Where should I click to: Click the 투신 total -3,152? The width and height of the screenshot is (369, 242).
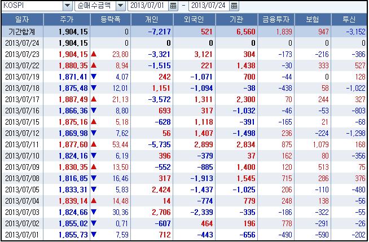(x=355, y=32)
